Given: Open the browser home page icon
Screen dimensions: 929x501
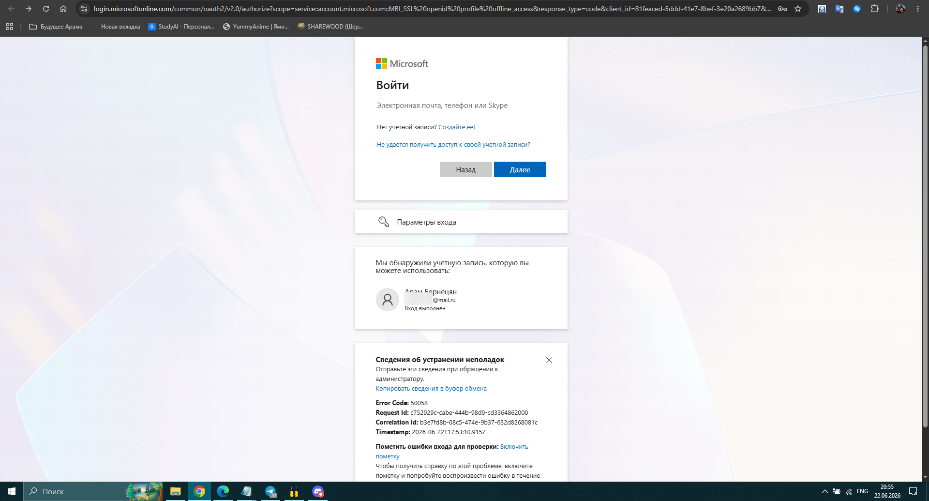Looking at the screenshot, I should point(63,9).
